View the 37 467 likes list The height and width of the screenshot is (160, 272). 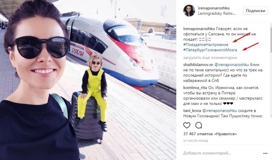(x=210, y=134)
